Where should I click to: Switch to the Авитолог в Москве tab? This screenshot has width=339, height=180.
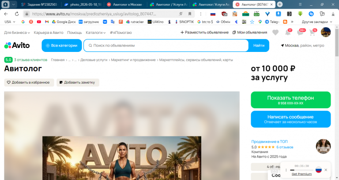tap(125, 4)
